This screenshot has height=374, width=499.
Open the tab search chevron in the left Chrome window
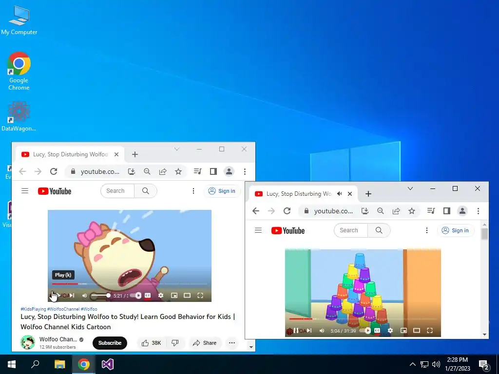click(x=177, y=149)
